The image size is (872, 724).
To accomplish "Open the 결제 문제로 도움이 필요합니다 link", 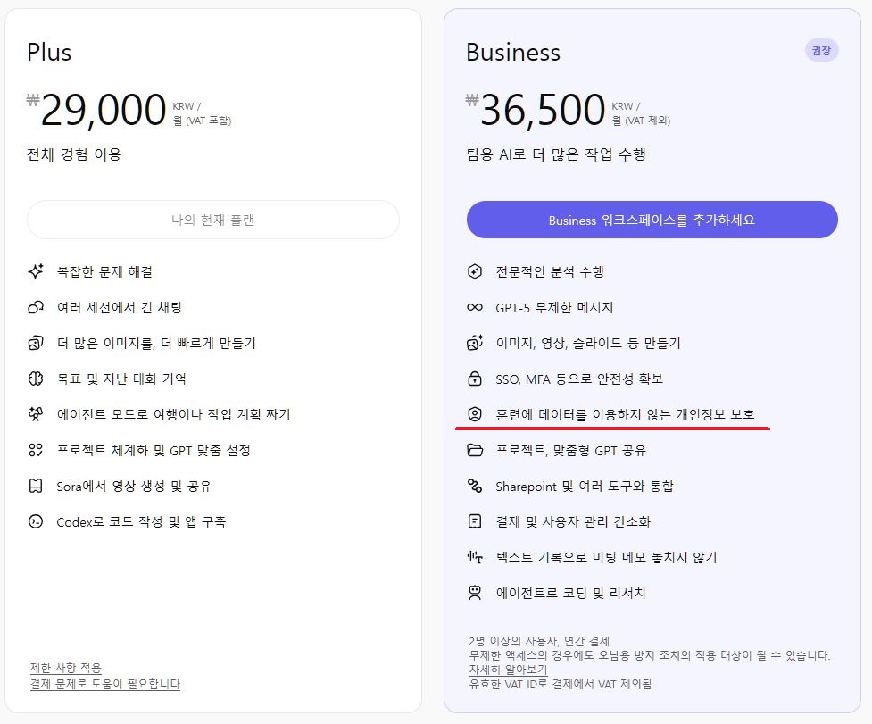I will (x=104, y=684).
